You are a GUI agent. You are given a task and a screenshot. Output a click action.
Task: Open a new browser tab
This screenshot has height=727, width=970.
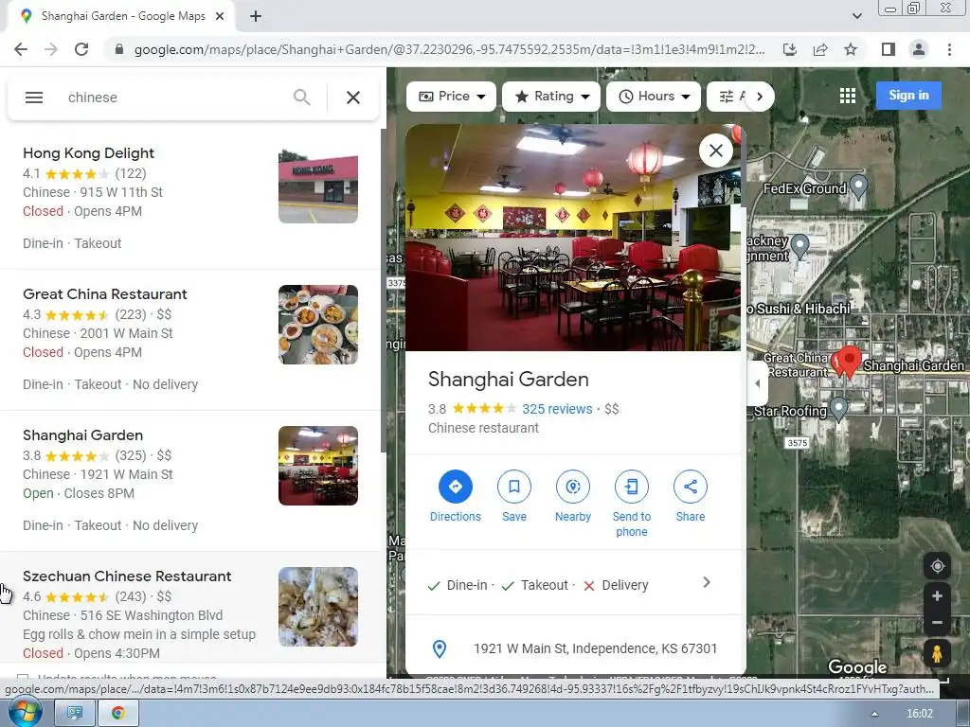(x=256, y=17)
